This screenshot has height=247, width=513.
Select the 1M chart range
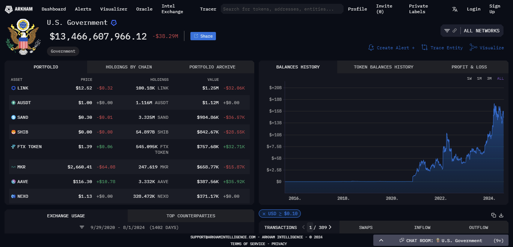(479, 79)
